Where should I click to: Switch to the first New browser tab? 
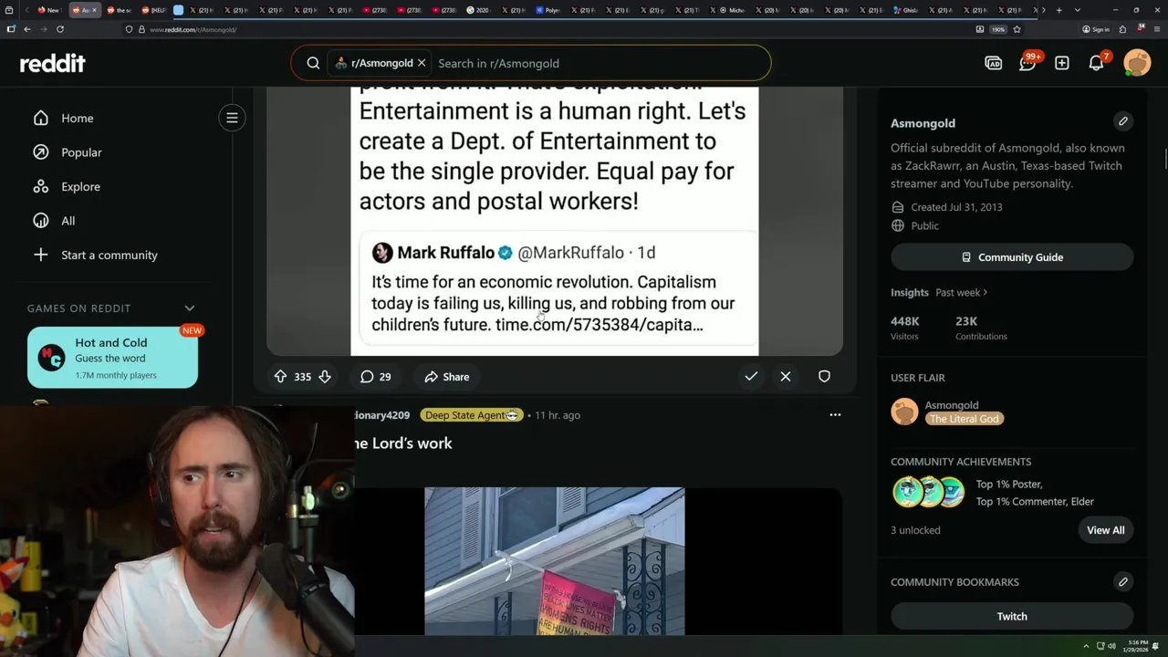(48, 10)
